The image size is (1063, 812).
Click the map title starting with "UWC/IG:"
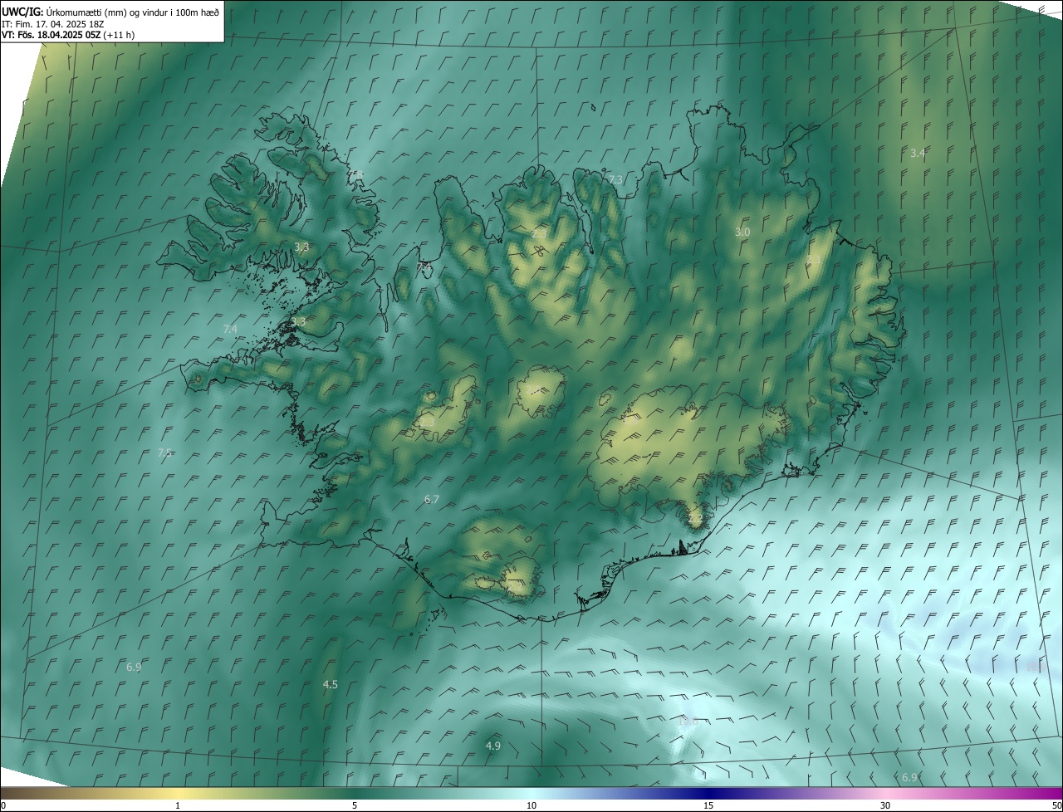pos(110,12)
